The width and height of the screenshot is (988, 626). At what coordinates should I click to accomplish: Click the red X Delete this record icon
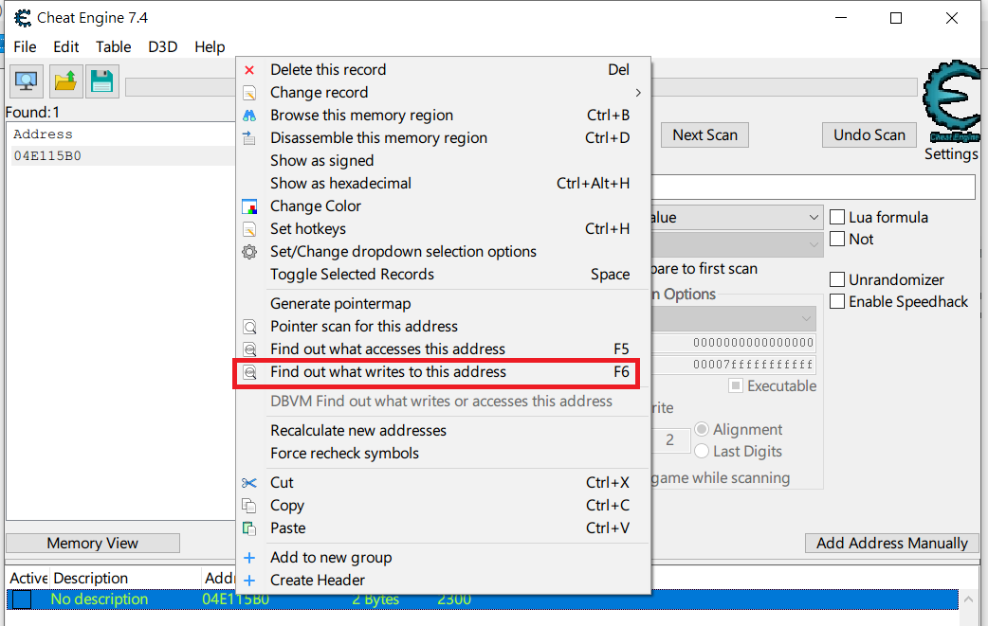249,70
